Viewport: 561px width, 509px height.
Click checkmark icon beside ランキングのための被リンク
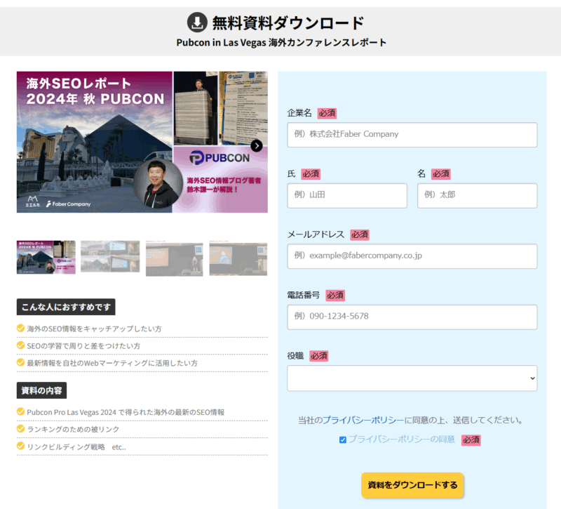click(x=21, y=429)
